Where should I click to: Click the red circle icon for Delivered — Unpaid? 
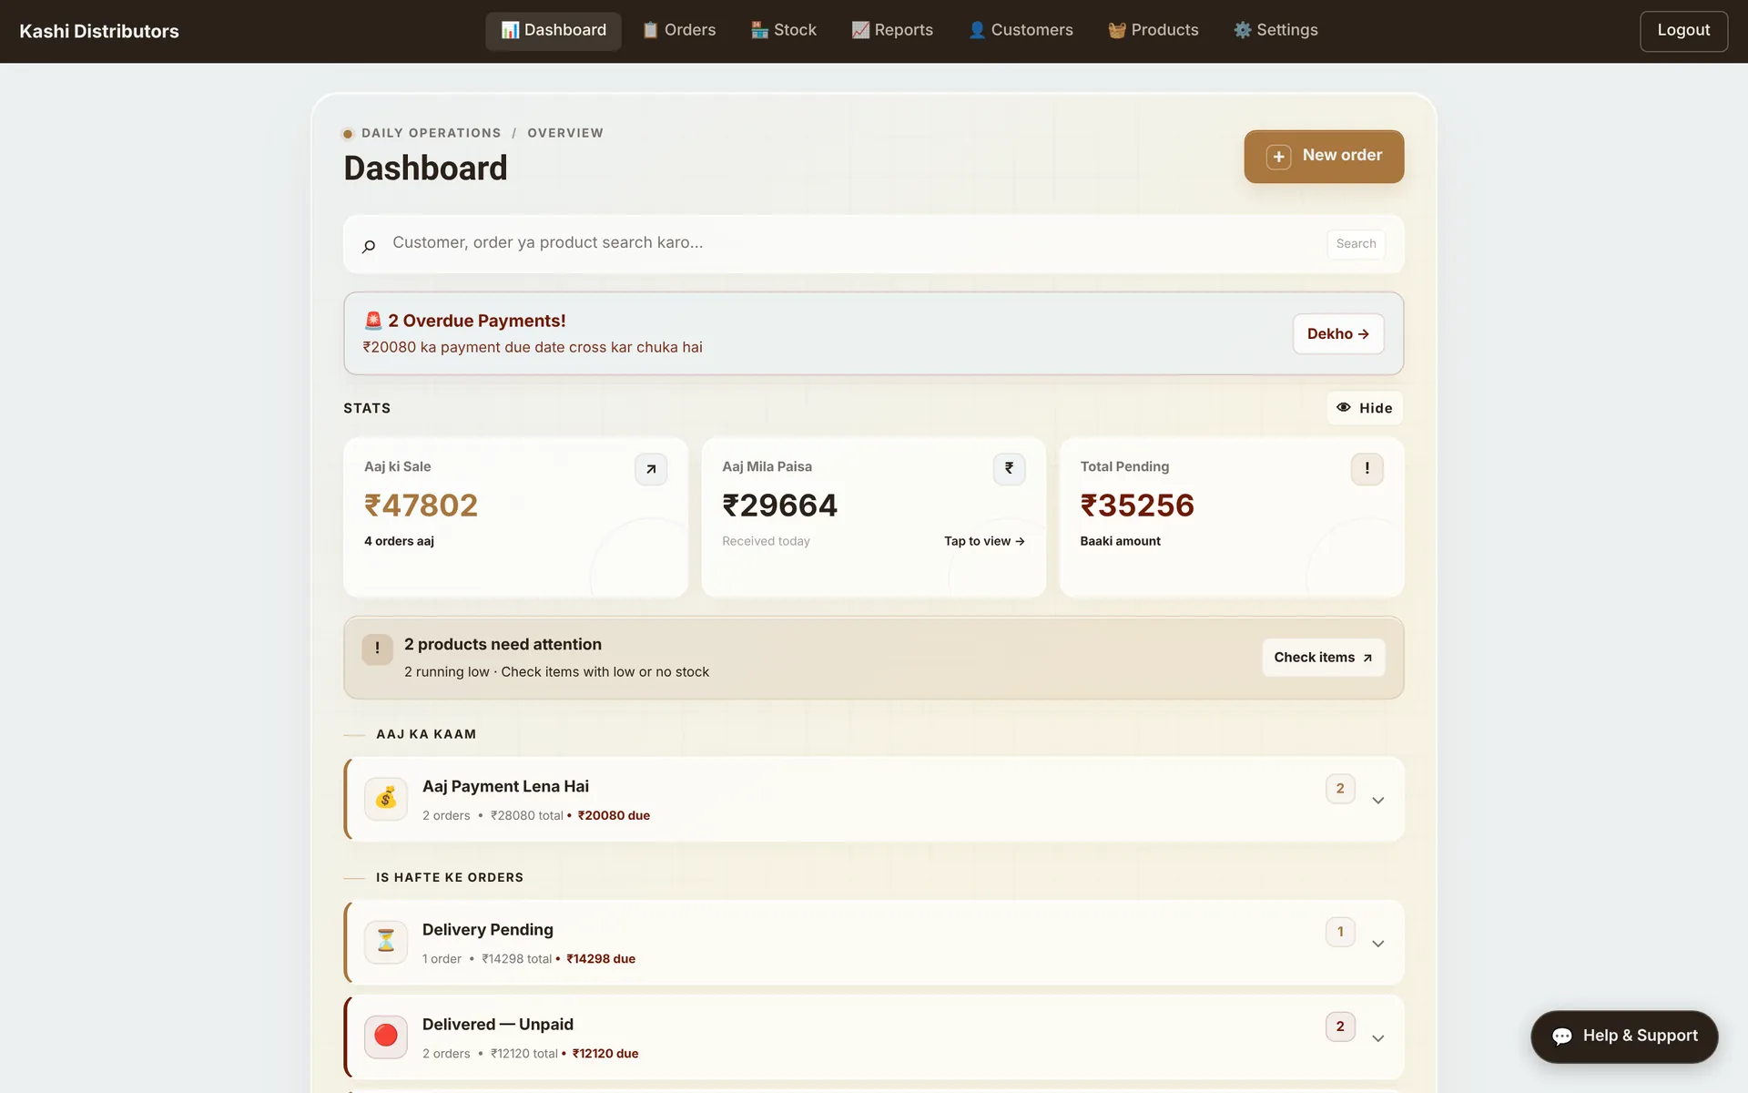pos(386,1037)
